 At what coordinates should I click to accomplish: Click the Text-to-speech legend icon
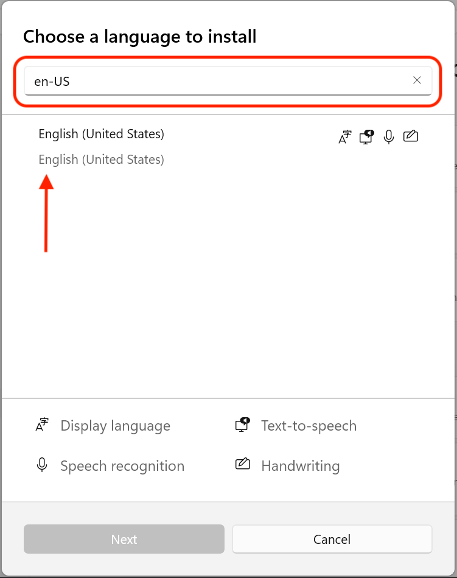point(242,425)
